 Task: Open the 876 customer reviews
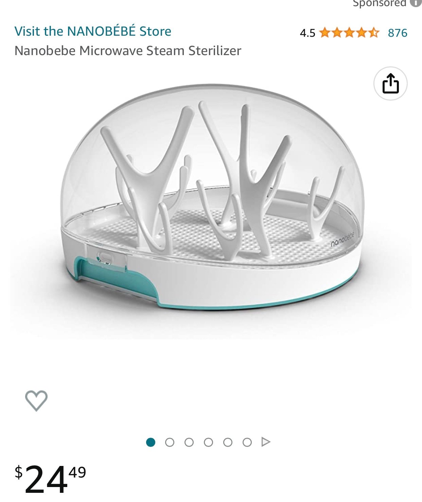[x=398, y=33]
